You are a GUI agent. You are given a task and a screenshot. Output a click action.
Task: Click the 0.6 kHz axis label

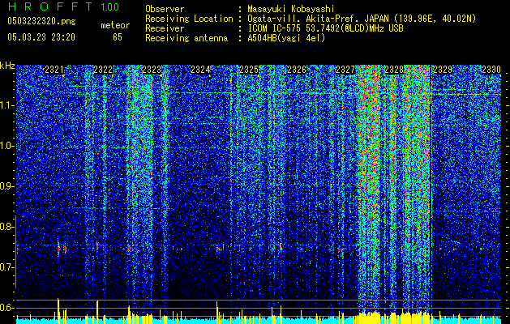[x=7, y=308]
